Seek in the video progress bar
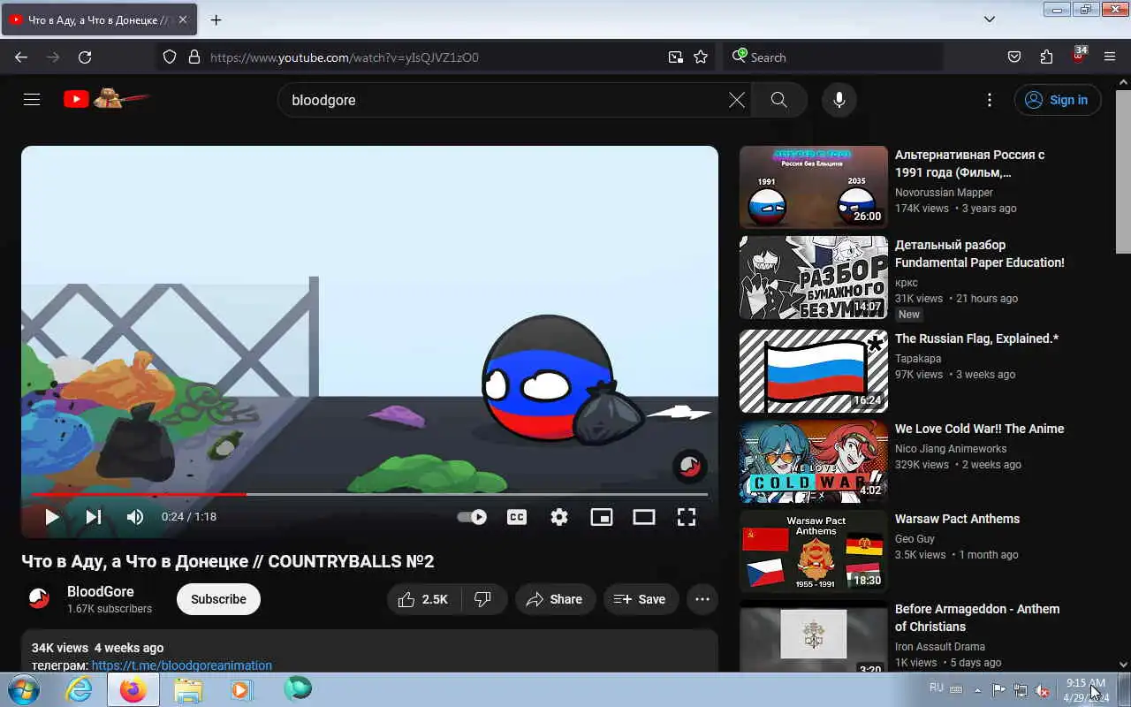The width and height of the screenshot is (1131, 707). coord(369,494)
